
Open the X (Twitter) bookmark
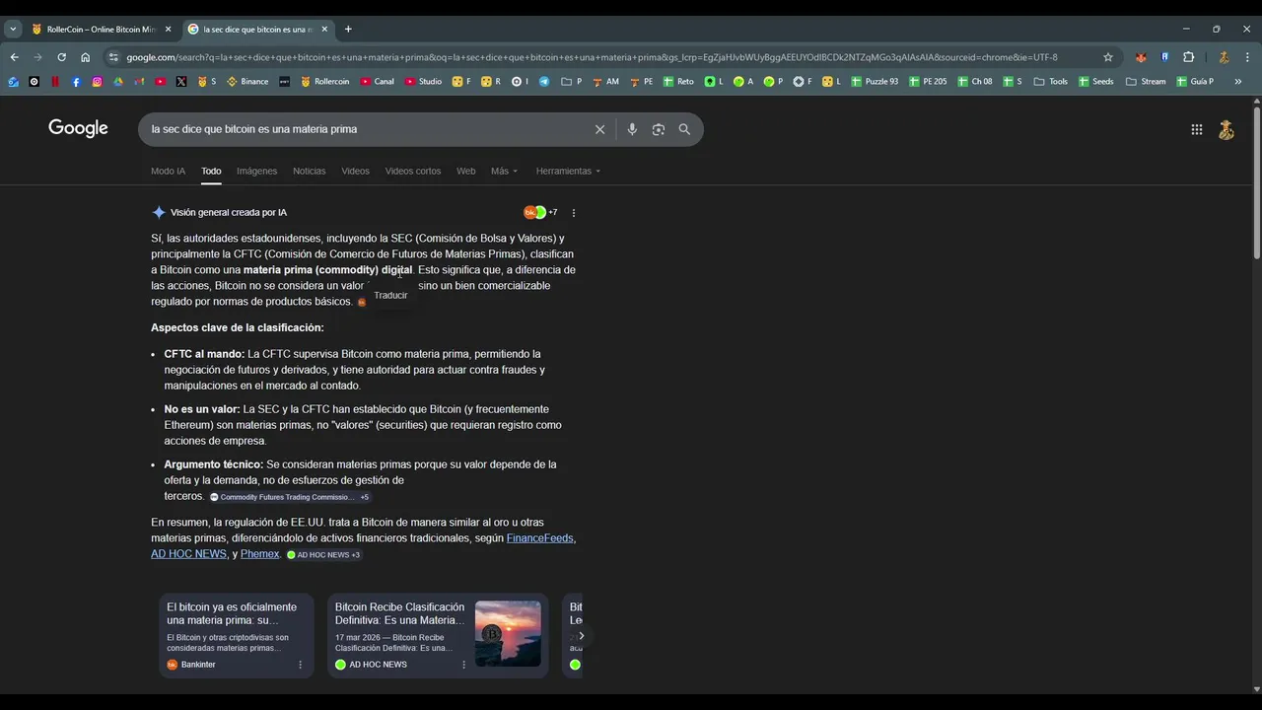181,82
